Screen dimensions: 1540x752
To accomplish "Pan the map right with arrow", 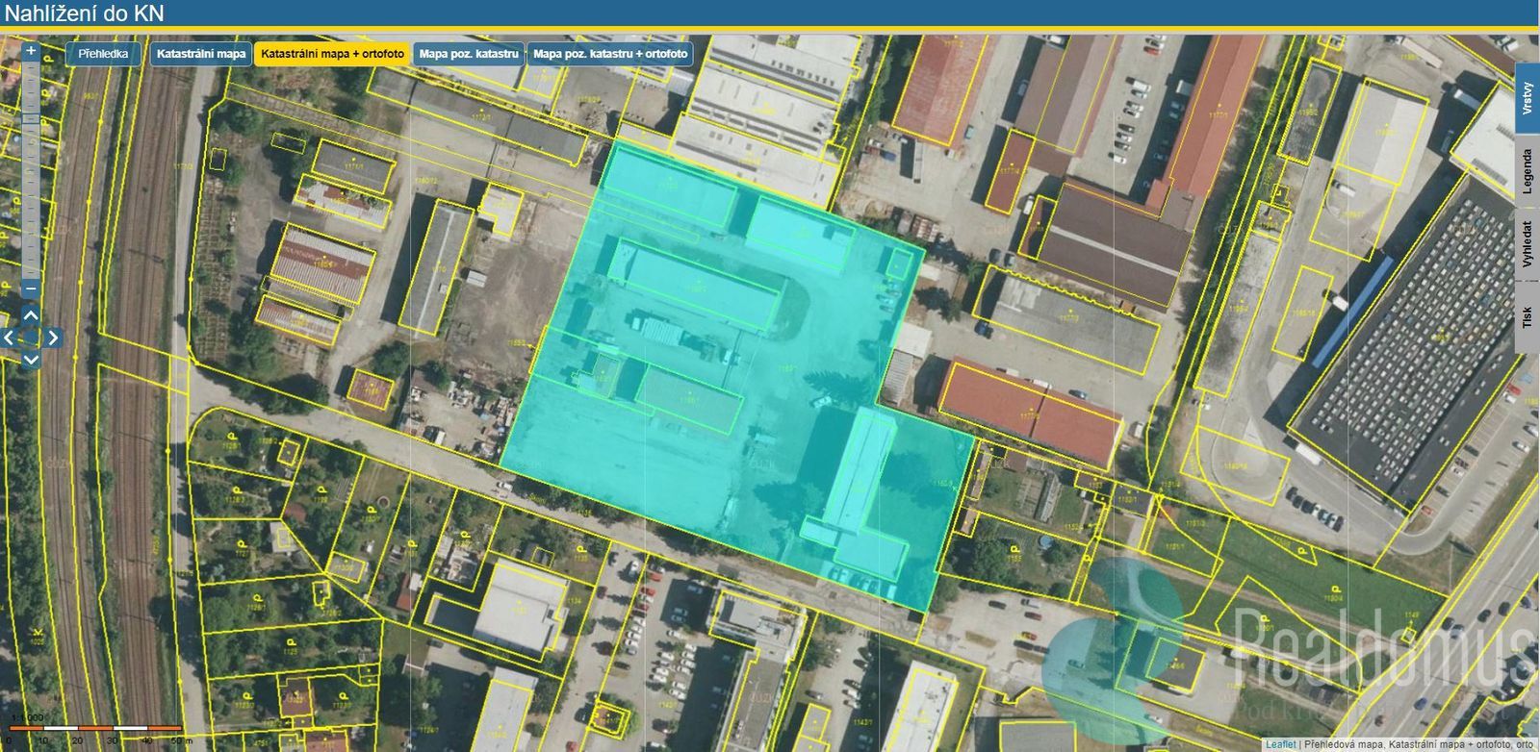I will (53, 338).
